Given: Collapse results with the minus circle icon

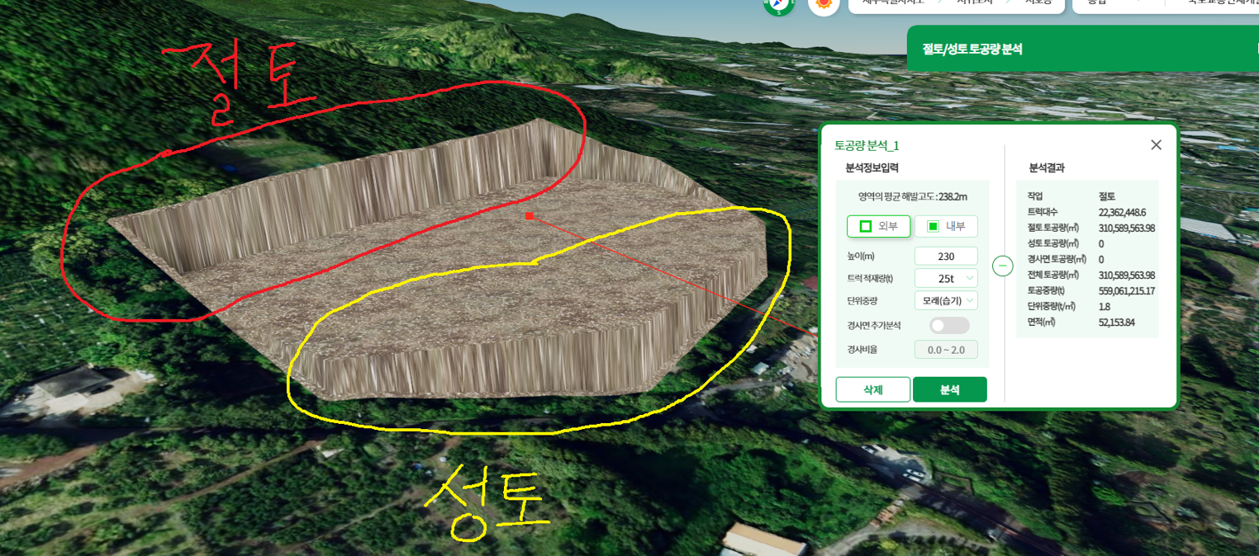Looking at the screenshot, I should (1002, 266).
